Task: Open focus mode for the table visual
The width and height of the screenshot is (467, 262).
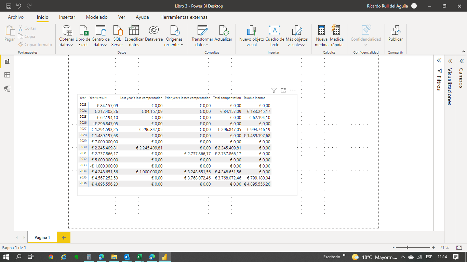Action: click(x=283, y=90)
